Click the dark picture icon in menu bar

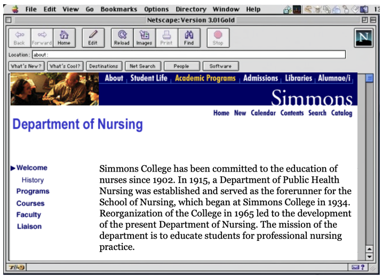(297, 10)
